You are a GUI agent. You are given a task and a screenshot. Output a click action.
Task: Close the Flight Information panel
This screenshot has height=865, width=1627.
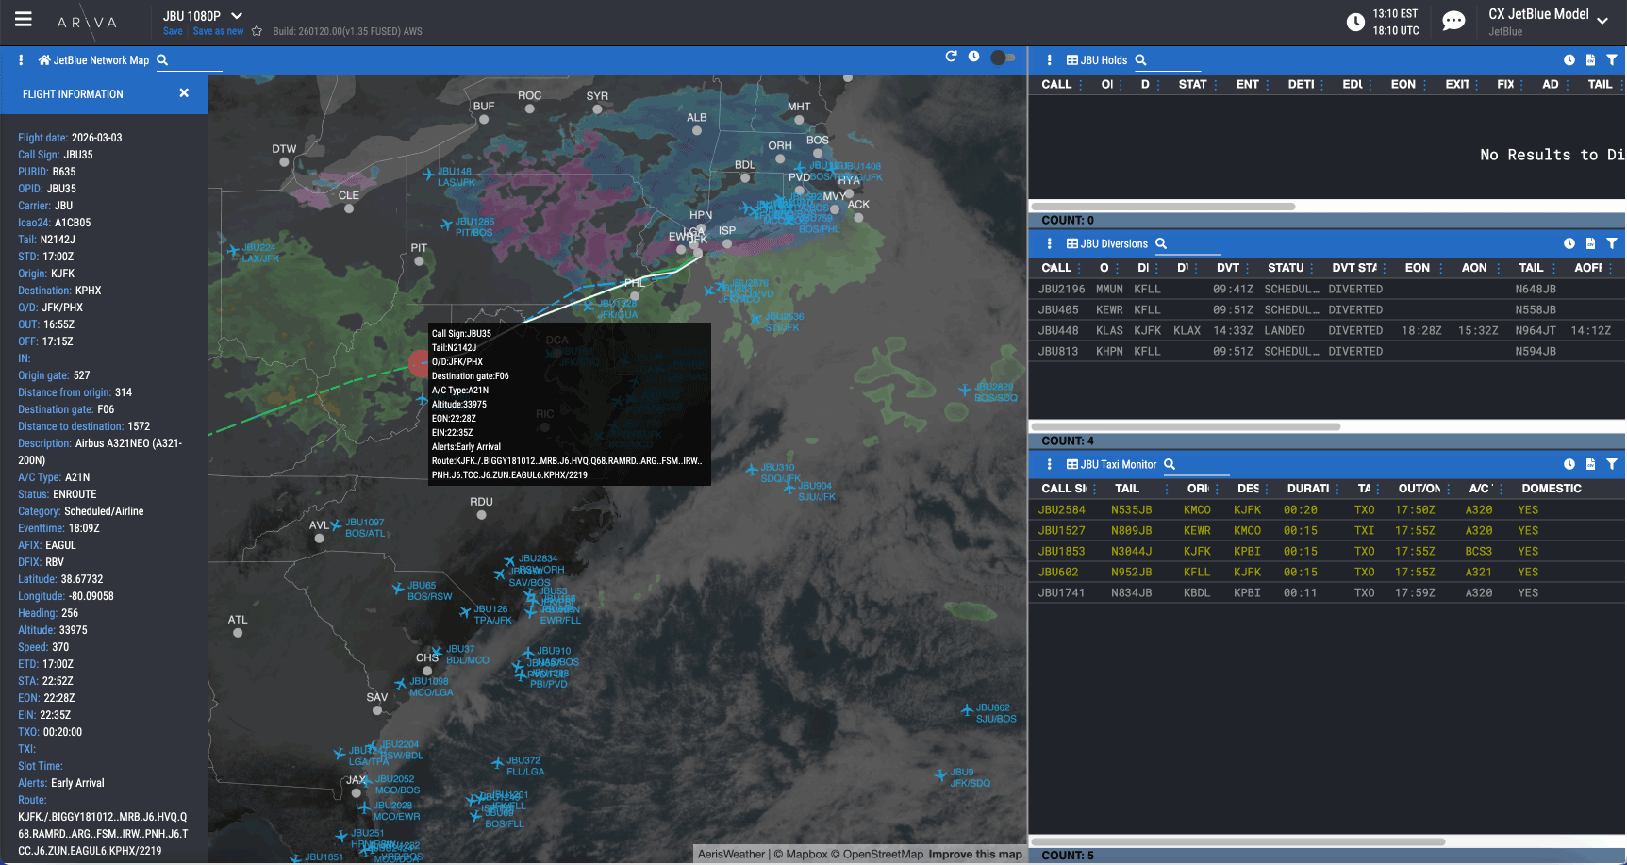[184, 93]
